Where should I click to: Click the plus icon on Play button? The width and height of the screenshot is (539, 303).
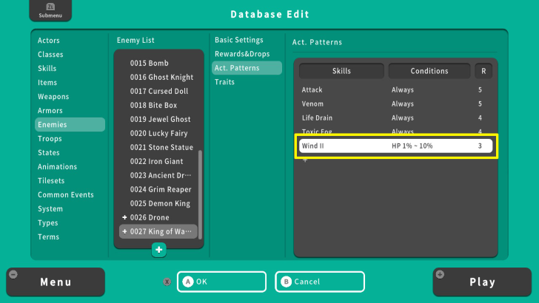pyautogui.click(x=441, y=274)
